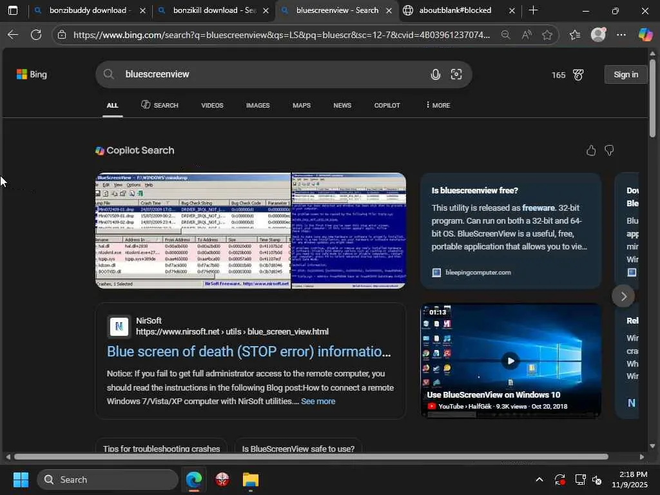The image size is (660, 495).
Task: View site information lock icon in address bar
Action: [x=62, y=35]
